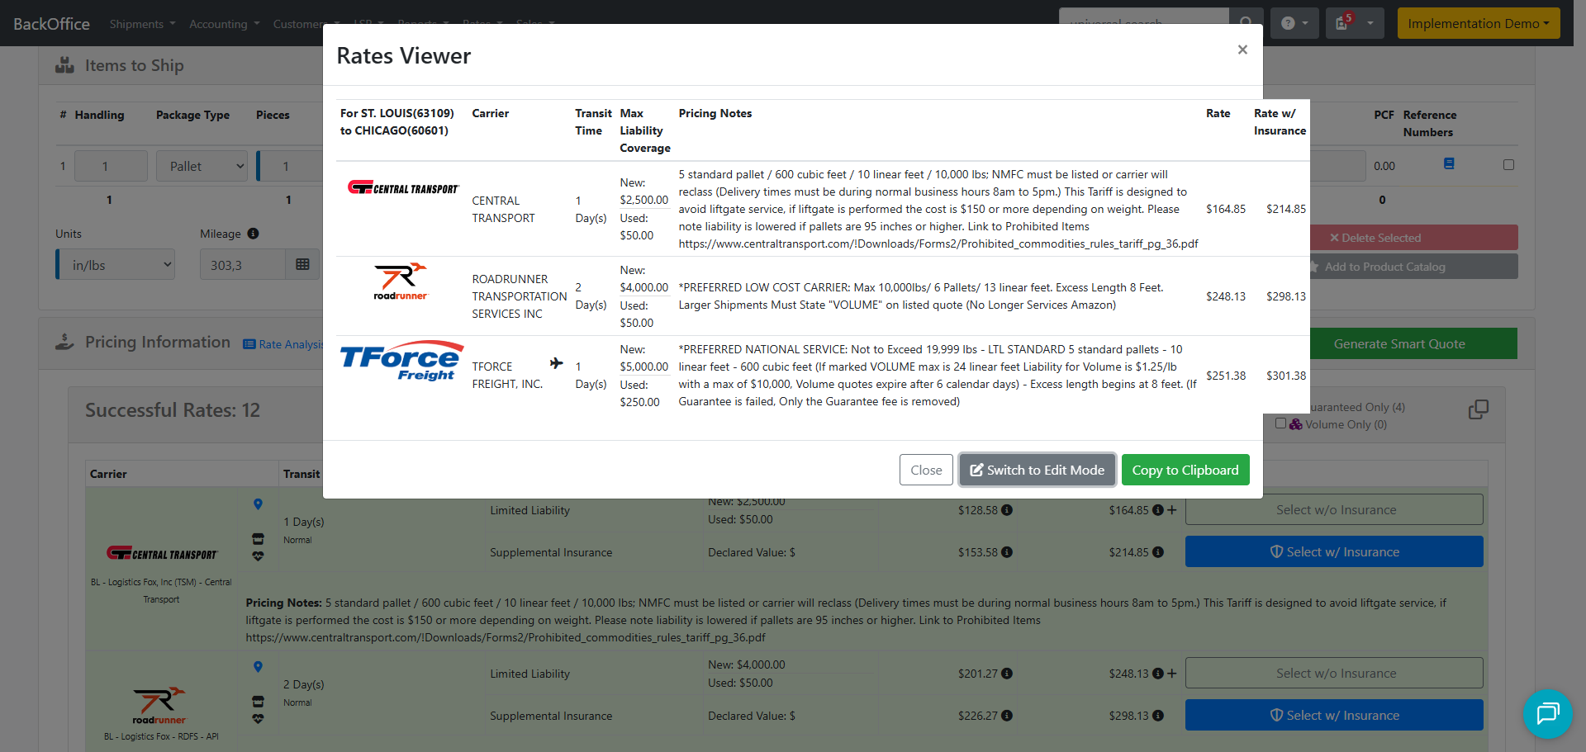Image resolution: width=1586 pixels, height=752 pixels.
Task: Select Roadrunner rate with insurance
Action: (1334, 715)
